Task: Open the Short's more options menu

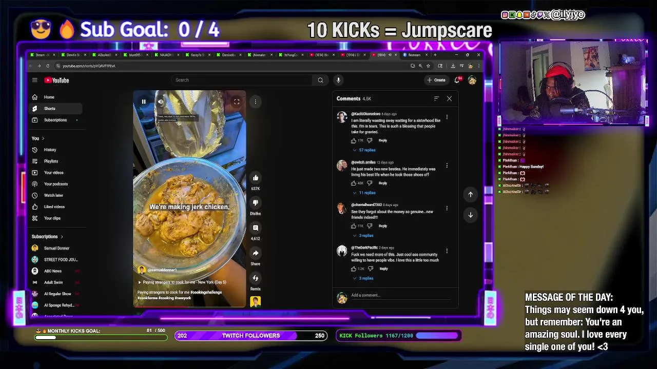Action: pos(255,101)
